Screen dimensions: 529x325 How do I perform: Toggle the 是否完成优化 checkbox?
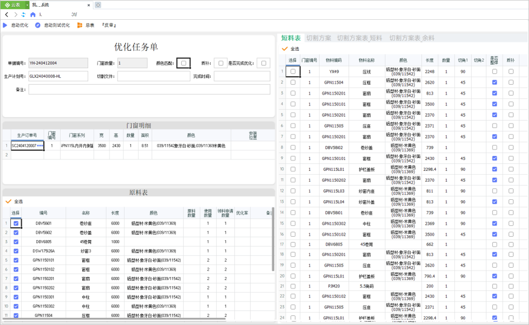pos(263,63)
